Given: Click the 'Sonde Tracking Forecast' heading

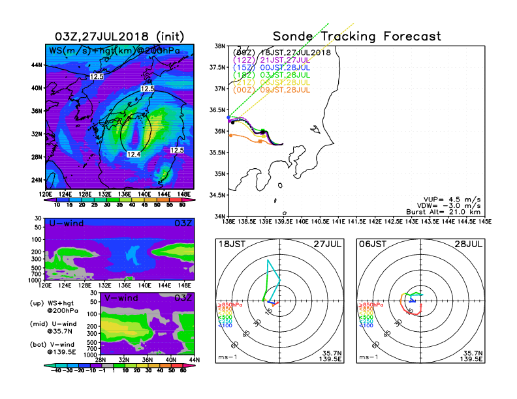Looking at the screenshot, I should (357, 37).
